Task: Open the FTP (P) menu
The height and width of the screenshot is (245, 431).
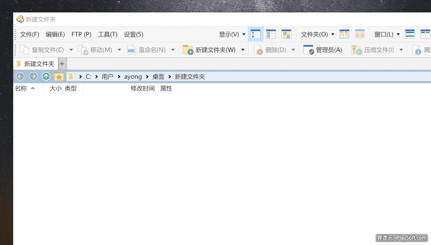Action: tap(81, 34)
